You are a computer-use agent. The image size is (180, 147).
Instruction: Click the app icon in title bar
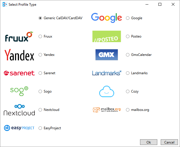[5, 5]
